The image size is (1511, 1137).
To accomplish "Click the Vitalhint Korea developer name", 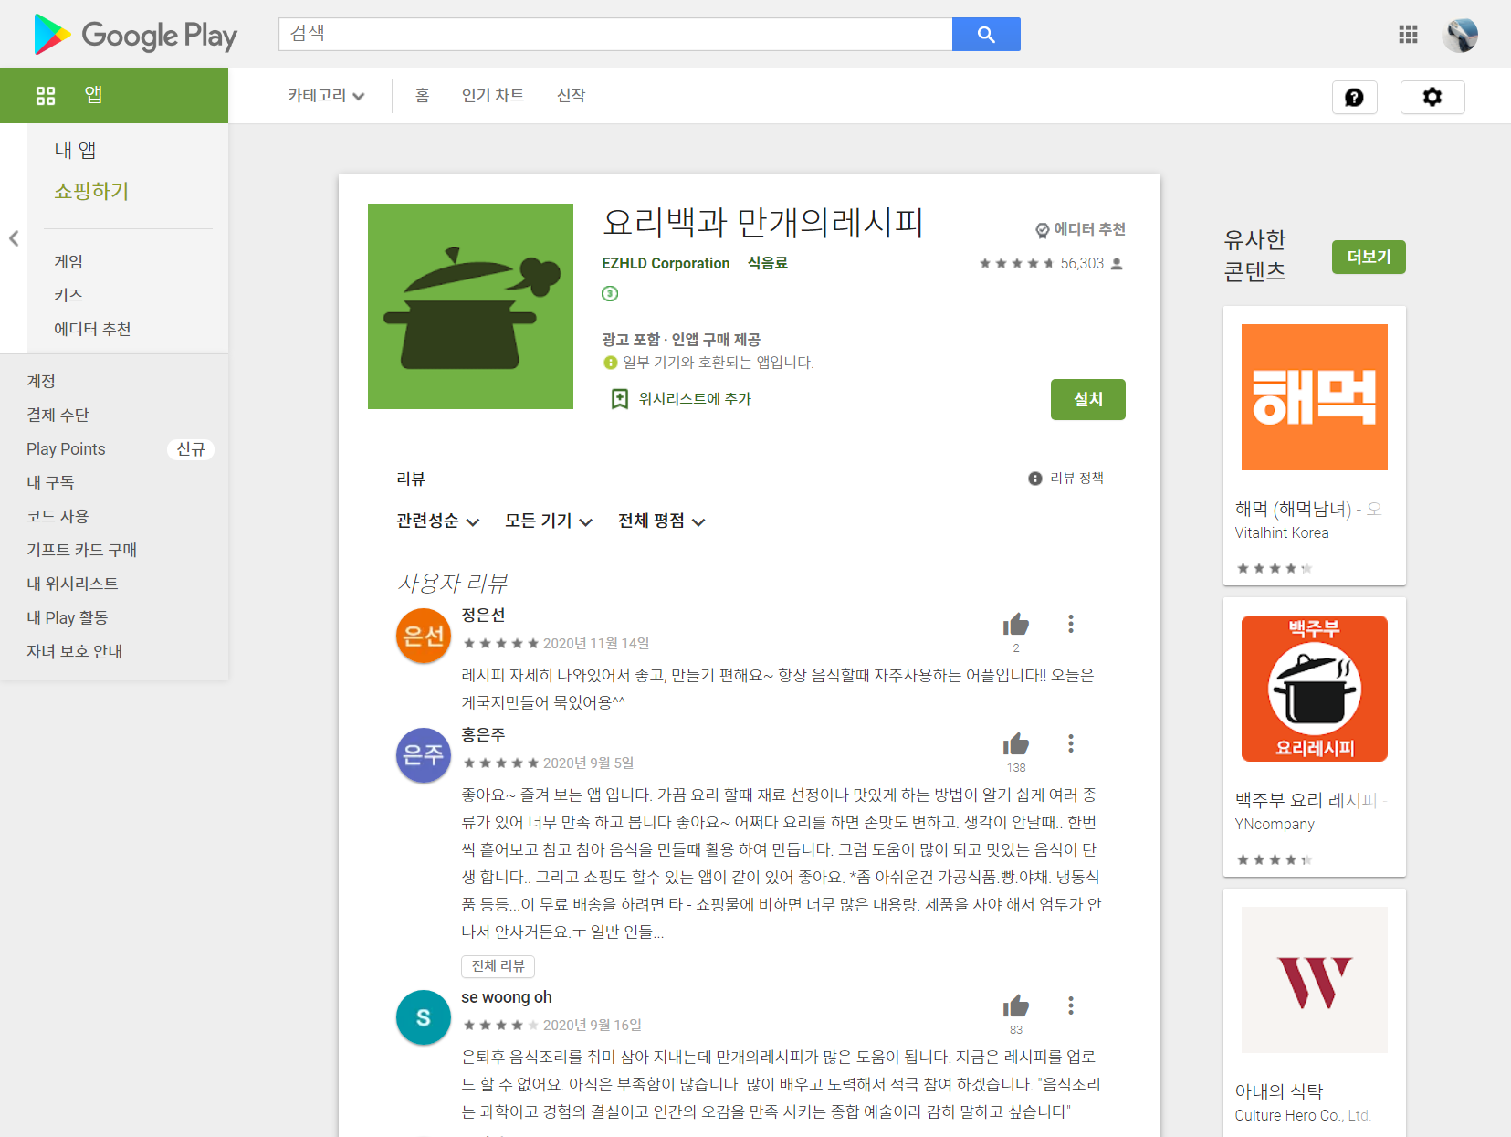I will coord(1282,532).
